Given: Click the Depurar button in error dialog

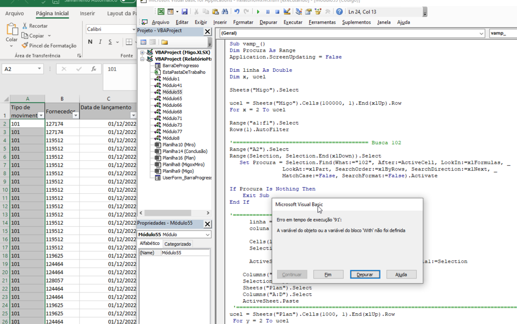Looking at the screenshot, I should [x=364, y=274].
